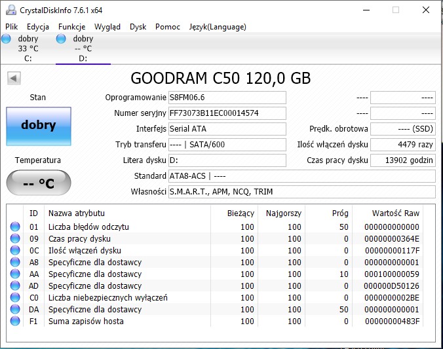Click the GOODRAM C50 120,0 GB title
Image resolution: width=443 pixels, height=349 pixels.
221,78
